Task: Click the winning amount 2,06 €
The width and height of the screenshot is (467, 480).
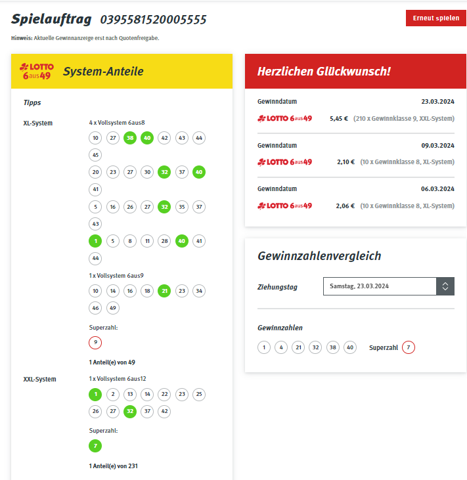Action: [x=345, y=206]
